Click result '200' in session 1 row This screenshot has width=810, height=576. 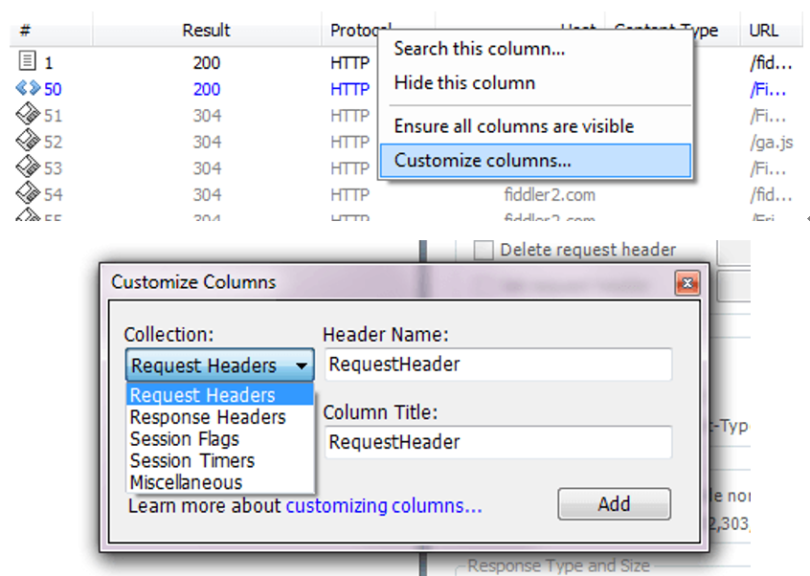(x=207, y=63)
